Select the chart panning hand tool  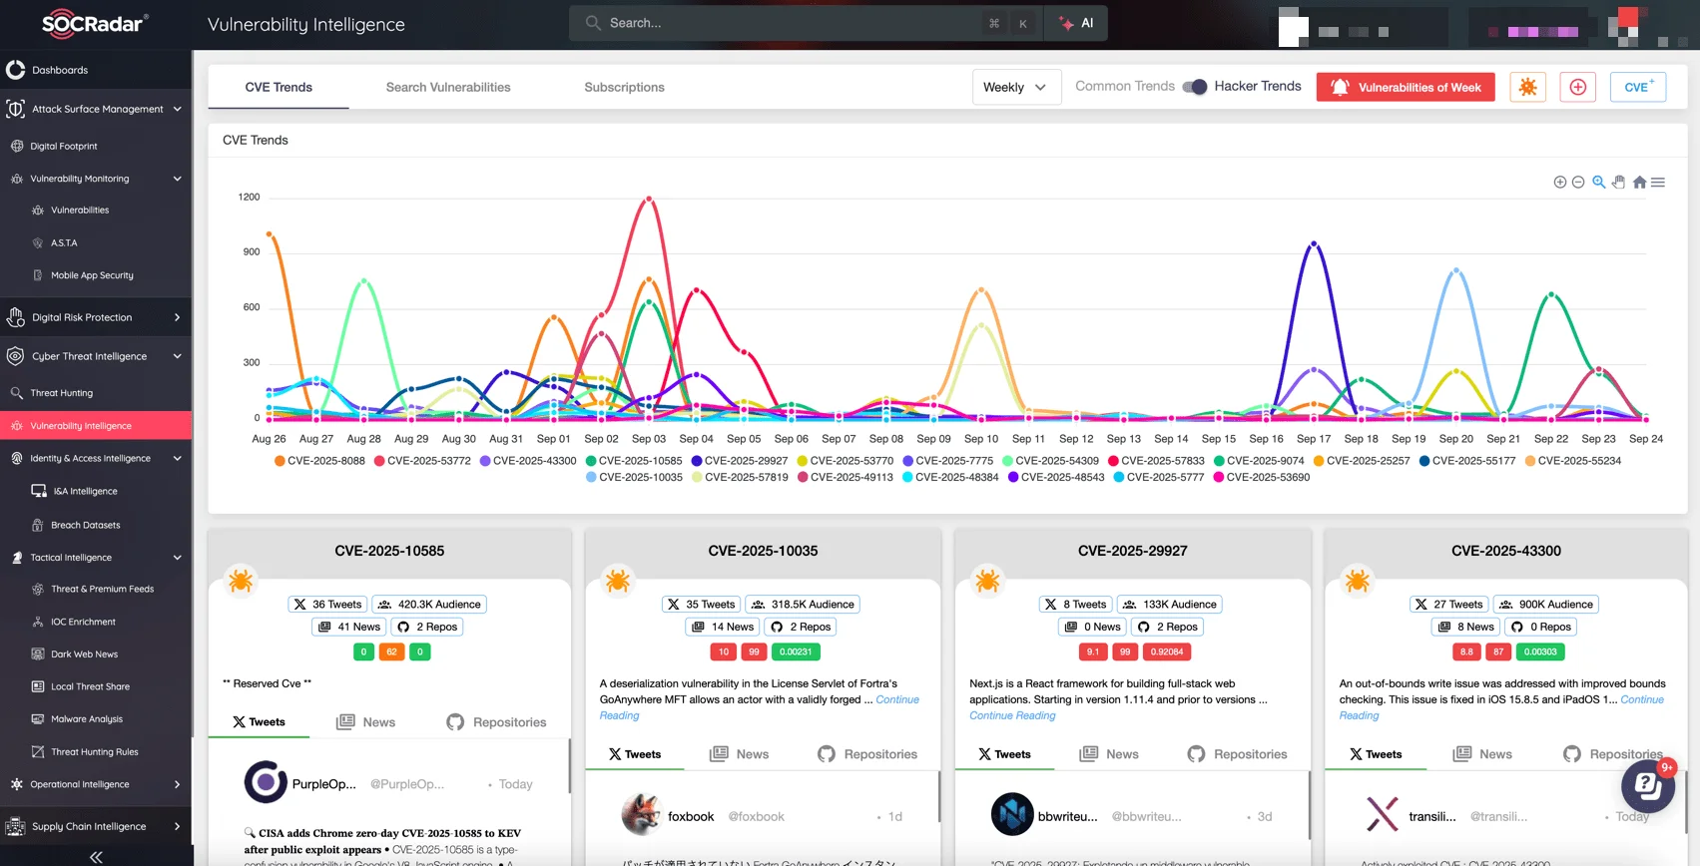pyautogui.click(x=1618, y=183)
